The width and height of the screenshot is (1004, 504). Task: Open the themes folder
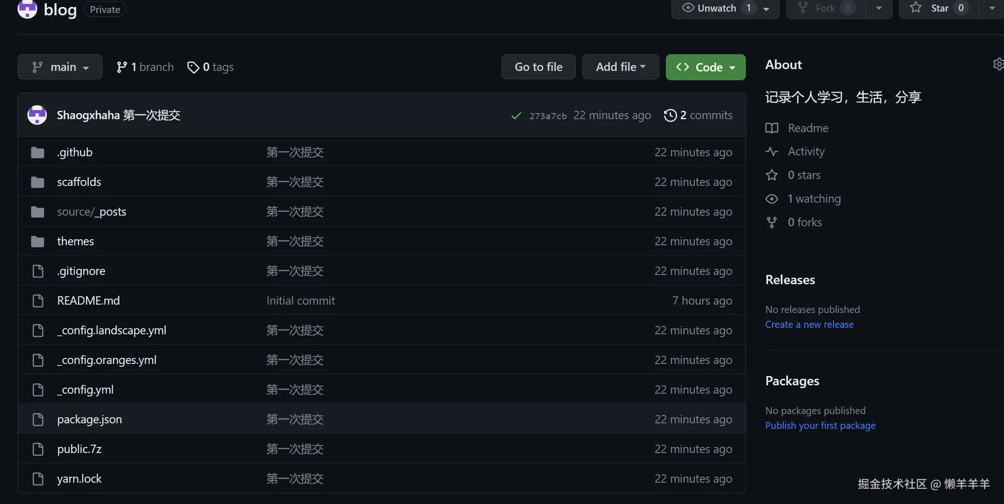click(75, 241)
